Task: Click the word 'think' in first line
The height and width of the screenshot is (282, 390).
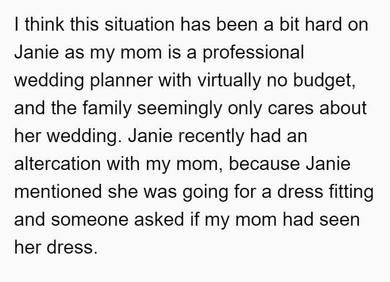Action: (45, 25)
